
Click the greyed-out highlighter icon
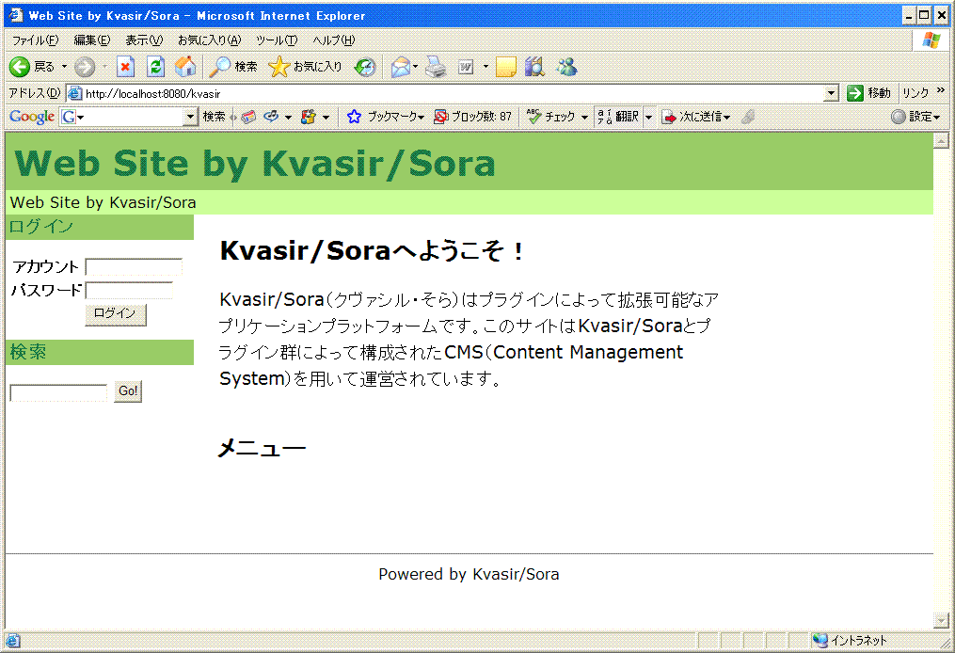[748, 117]
